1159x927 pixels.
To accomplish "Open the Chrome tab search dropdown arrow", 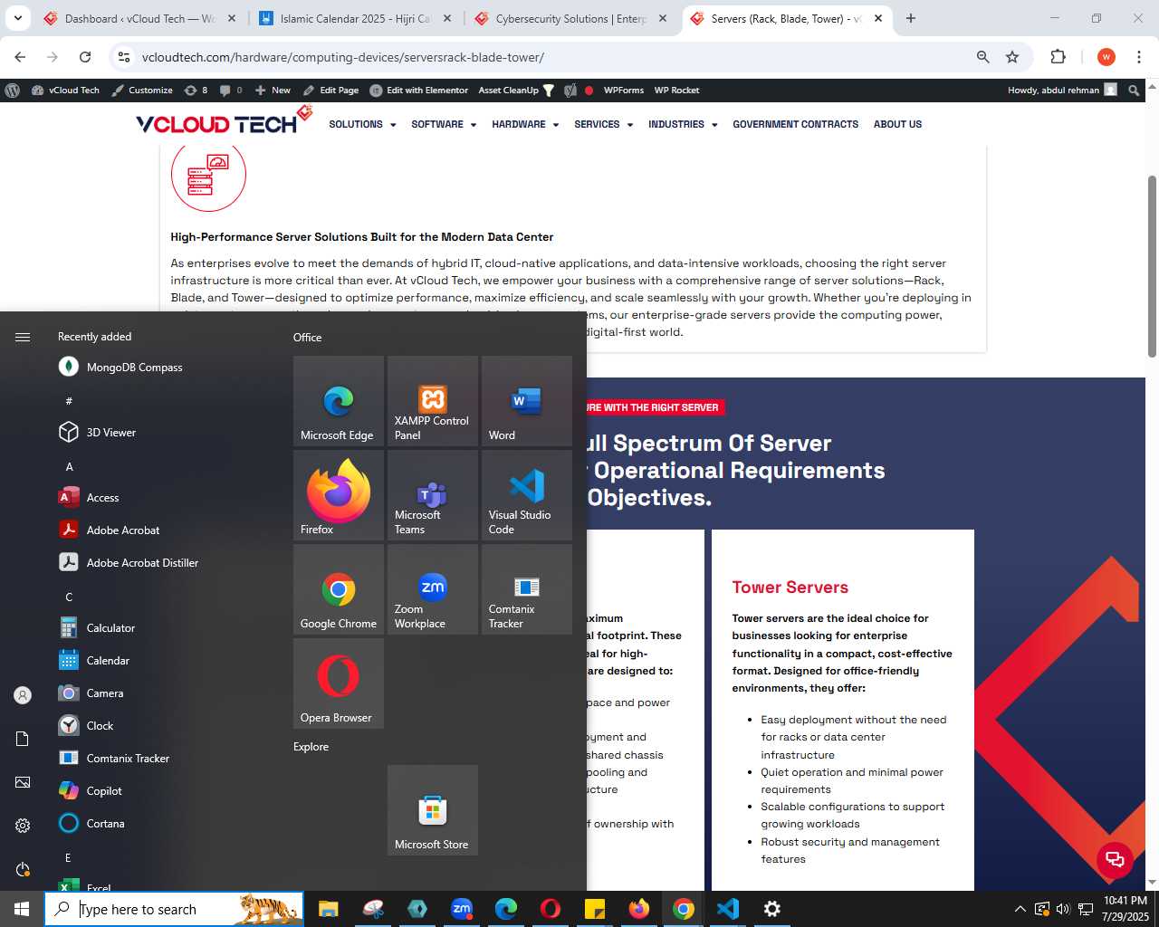I will click(18, 18).
